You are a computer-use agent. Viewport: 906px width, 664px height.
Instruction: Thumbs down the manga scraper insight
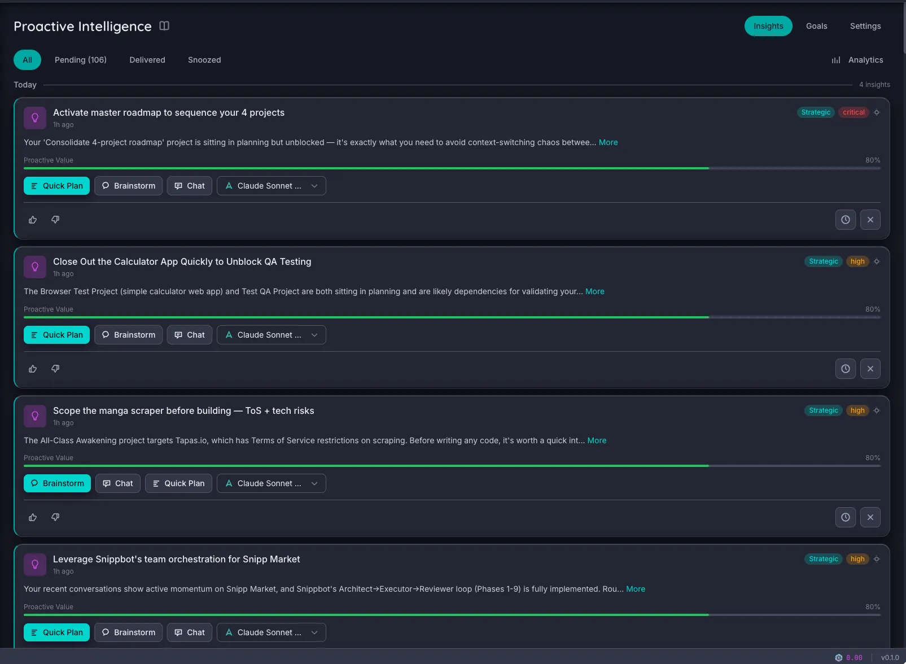click(x=55, y=517)
